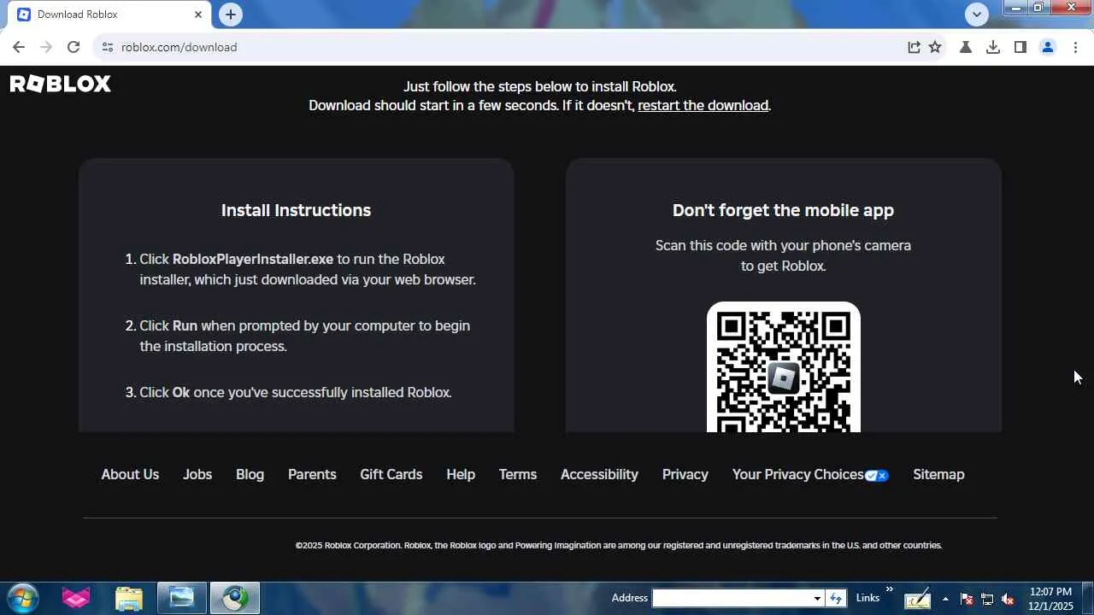Click the restart the download link
The image size is (1094, 615).
(703, 106)
